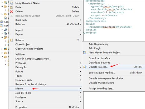
Task: Click version value '3.8.1' in editor
Action: pos(107,12)
